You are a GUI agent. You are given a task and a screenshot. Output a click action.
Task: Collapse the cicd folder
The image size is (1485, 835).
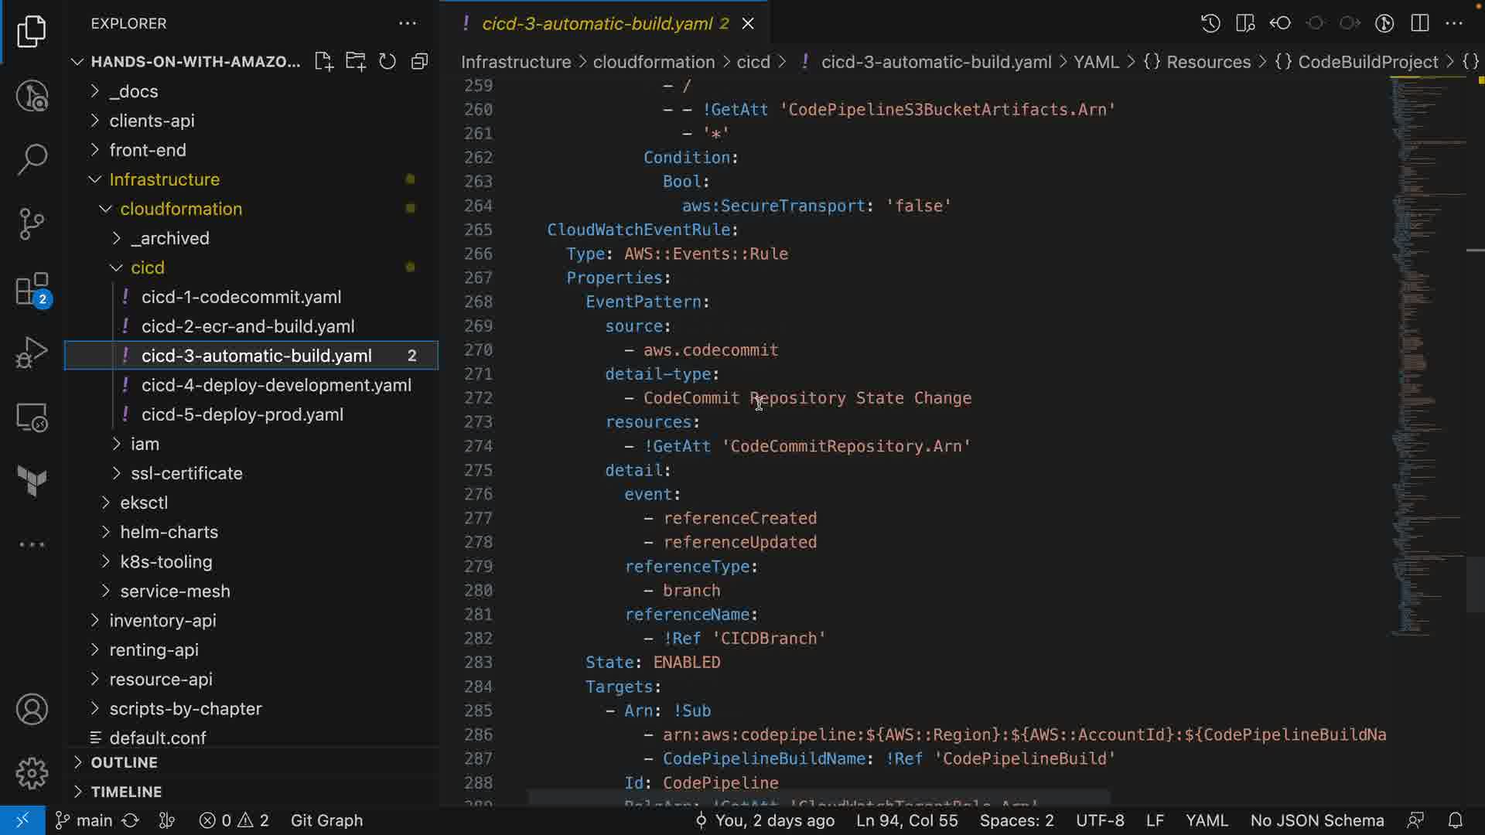click(147, 268)
